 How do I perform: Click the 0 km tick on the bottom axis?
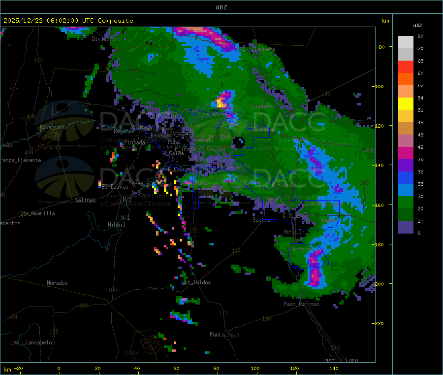pyautogui.click(x=59, y=368)
